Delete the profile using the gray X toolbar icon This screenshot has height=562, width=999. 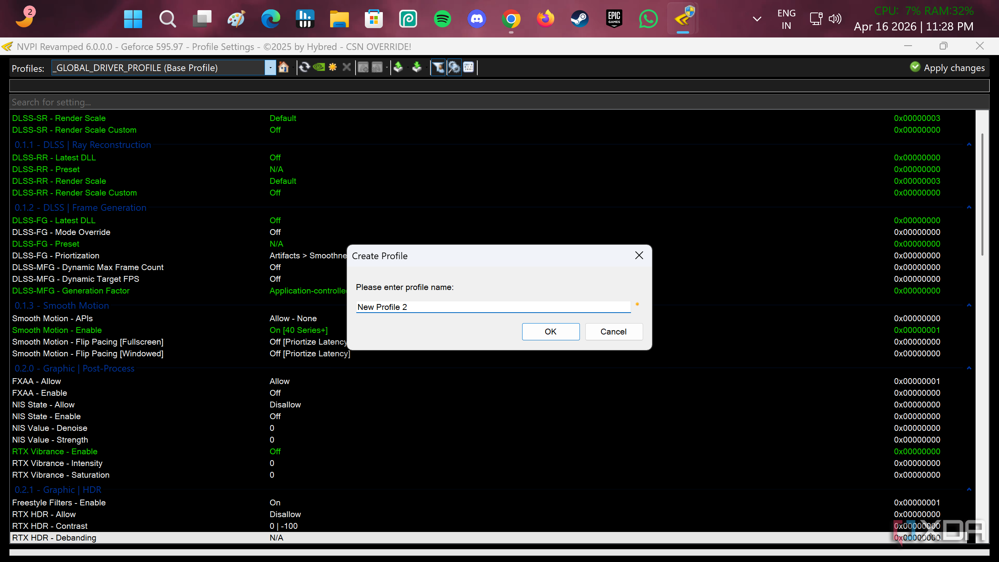point(347,68)
